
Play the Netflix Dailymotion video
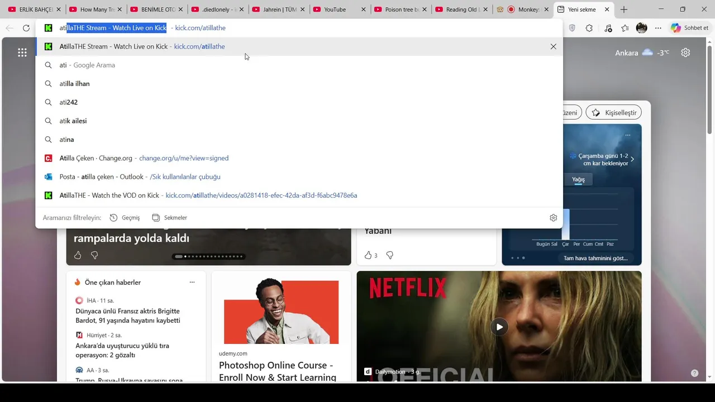point(499,327)
